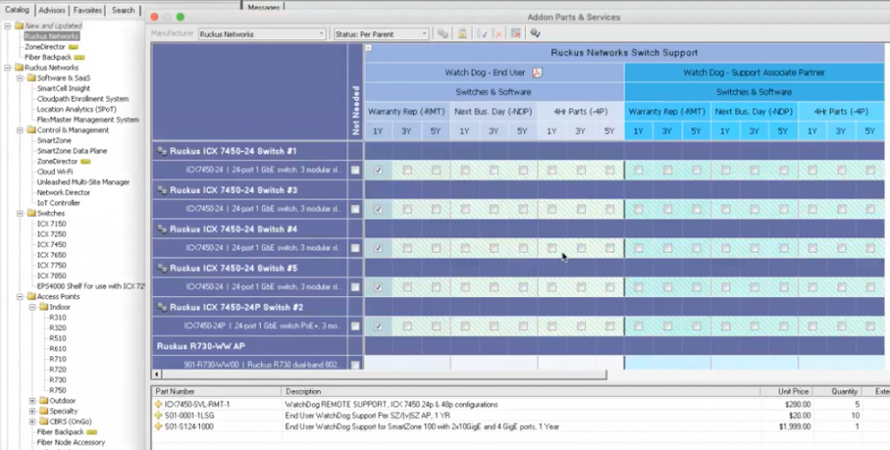The image size is (890, 450).
Task: Open the Favorites tab
Action: tap(87, 10)
